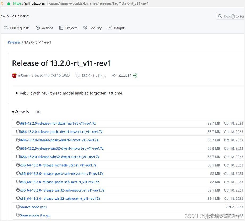Download x86_64-13.2.0-release-win32-seh-ucrt-rt_v11-rev1.7z
Image resolution: width=245 pixels, height=221 pixels.
pos(60,199)
